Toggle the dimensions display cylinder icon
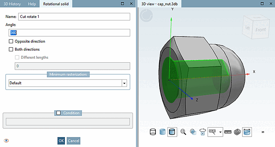The height and width of the screenshot is (147, 275). point(247,131)
